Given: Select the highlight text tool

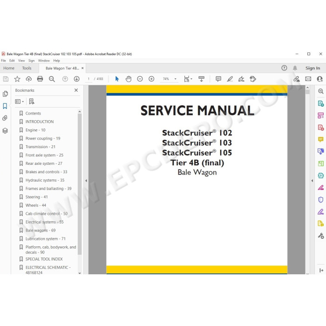Looking at the screenshot, I should click(x=230, y=79).
